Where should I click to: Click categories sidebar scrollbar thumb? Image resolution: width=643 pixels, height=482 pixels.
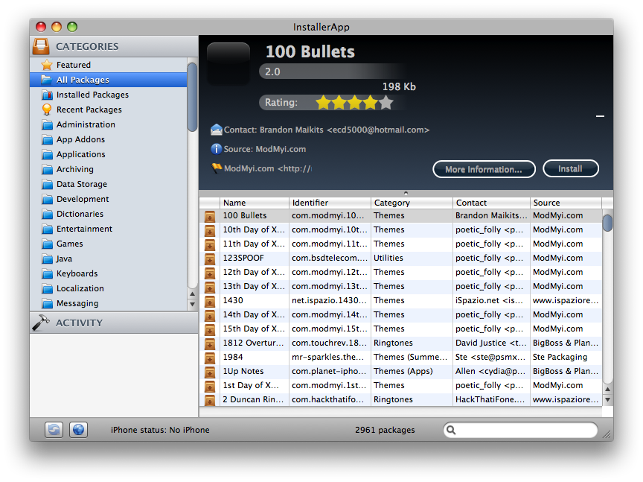[x=192, y=98]
